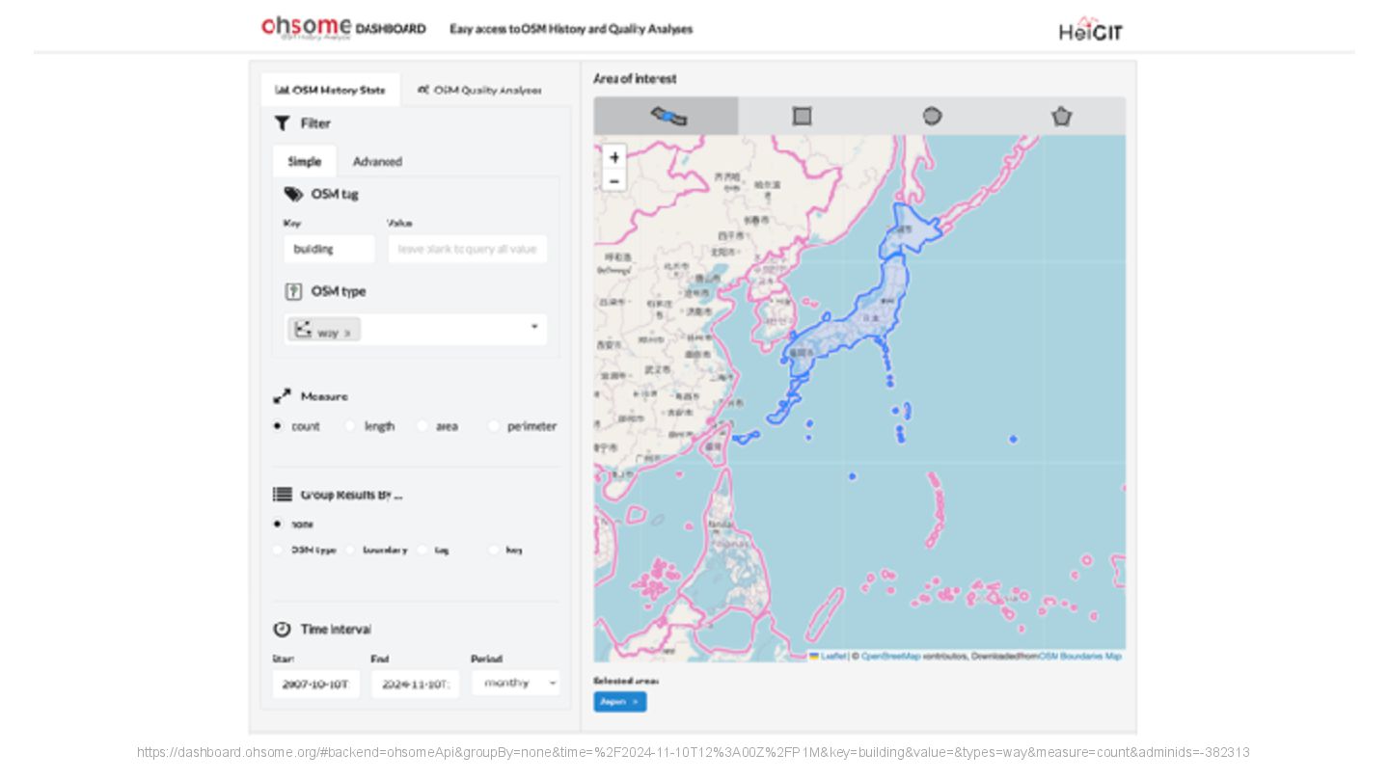This screenshot has width=1389, height=781.
Task: Group results by boundary
Action: [x=350, y=550]
